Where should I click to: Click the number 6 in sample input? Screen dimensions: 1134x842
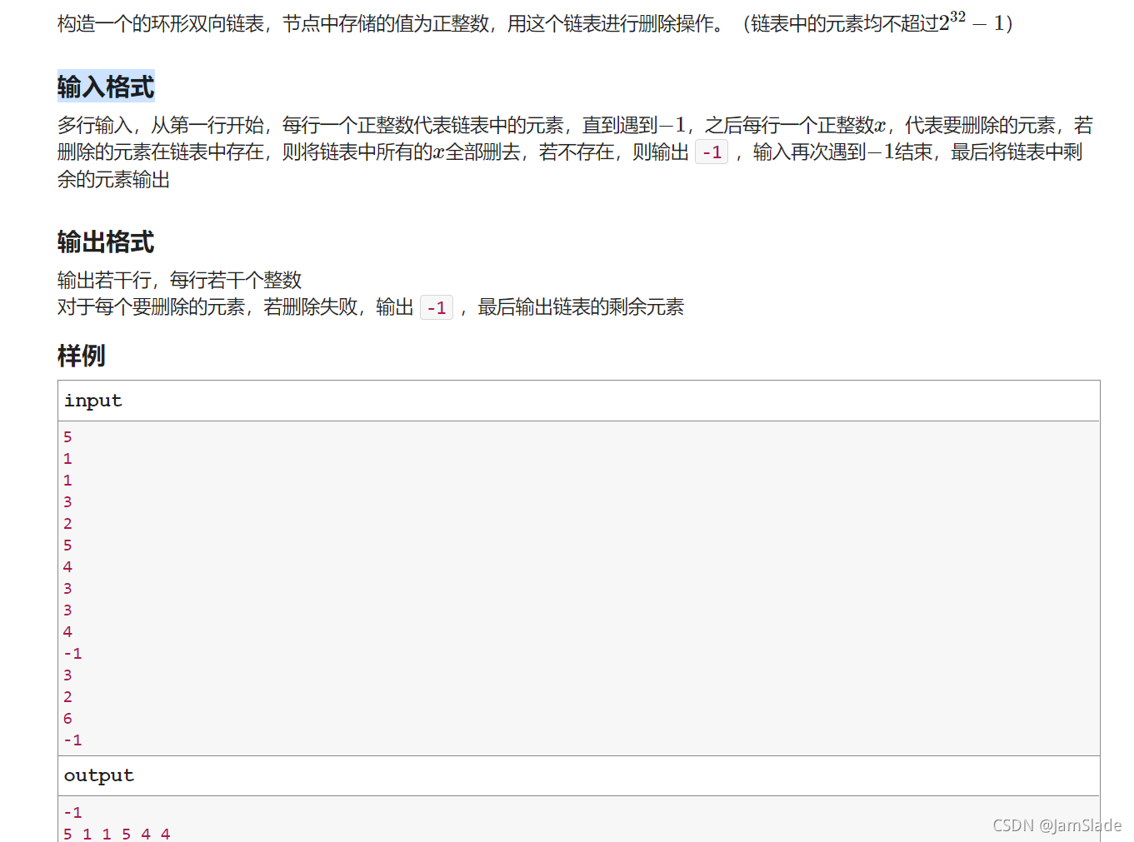[67, 719]
